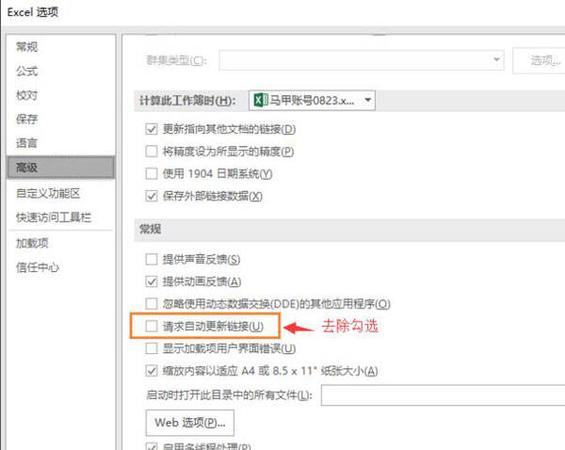Click the 常规 section header in panel
The height and width of the screenshot is (450, 565).
coord(151,229)
